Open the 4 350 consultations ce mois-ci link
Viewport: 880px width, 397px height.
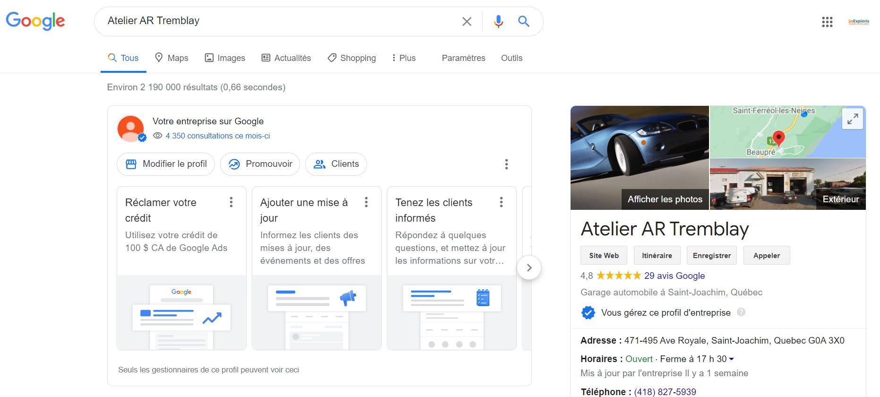(218, 136)
